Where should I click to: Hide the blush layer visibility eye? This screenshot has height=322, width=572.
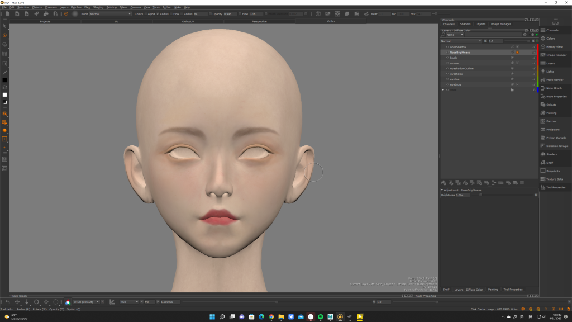coord(447,58)
